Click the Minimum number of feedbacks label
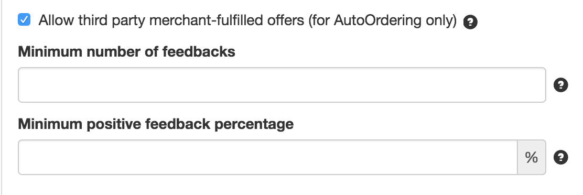This screenshot has height=195, width=583. pyautogui.click(x=127, y=51)
